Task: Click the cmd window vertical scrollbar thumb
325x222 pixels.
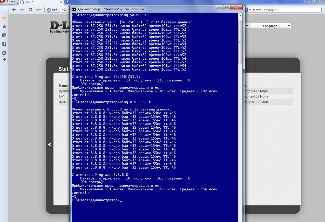Action: click(x=240, y=41)
